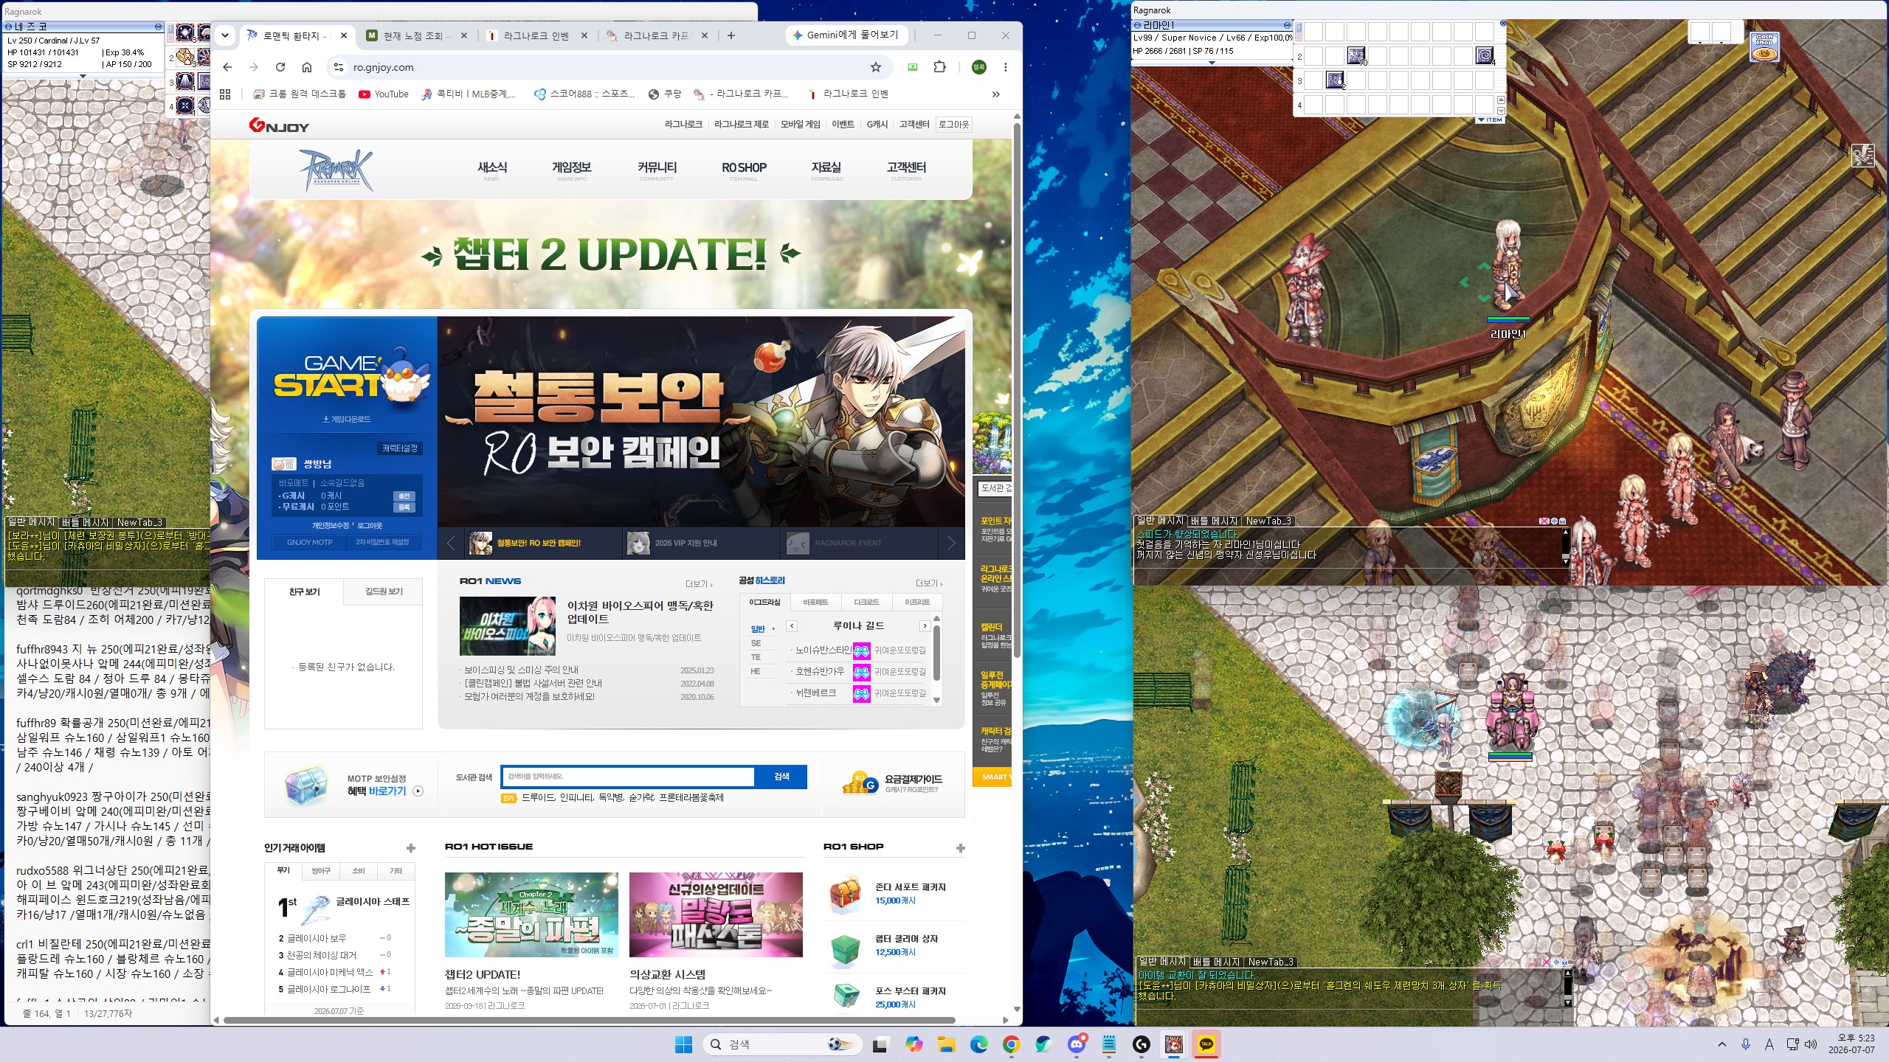Click next guild arrow beside 루이나 길드
The width and height of the screenshot is (1889, 1062).
(x=925, y=626)
